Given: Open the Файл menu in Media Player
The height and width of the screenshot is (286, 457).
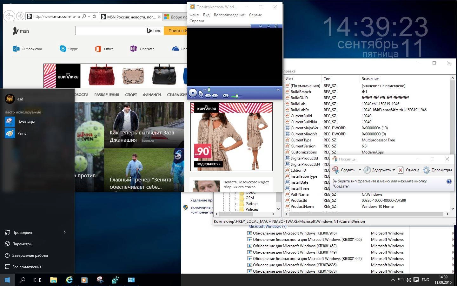Looking at the screenshot, I should (194, 15).
